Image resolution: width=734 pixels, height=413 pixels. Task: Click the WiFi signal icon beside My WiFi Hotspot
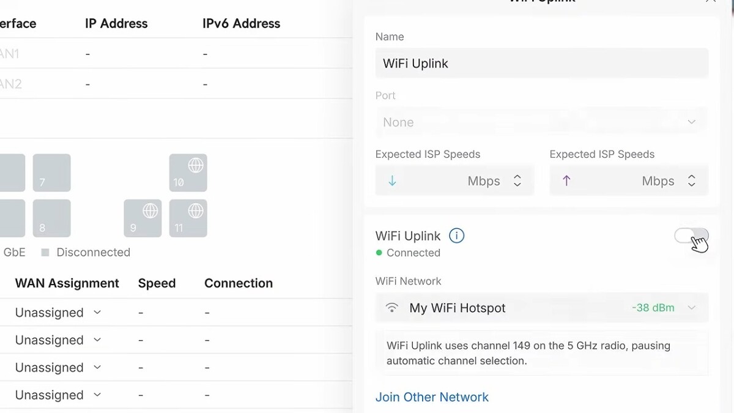(392, 308)
